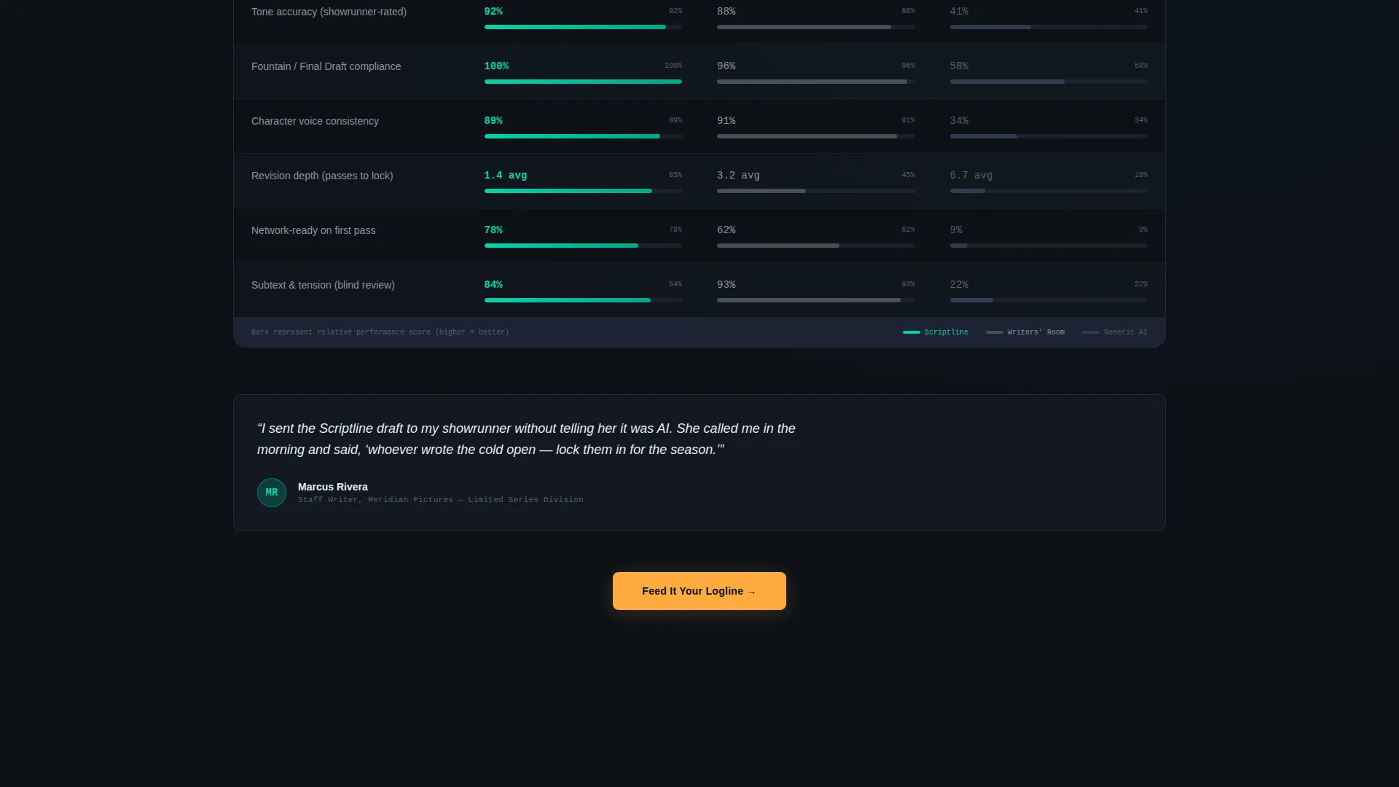Click the Tone accuracy row label
Image resolution: width=1399 pixels, height=787 pixels.
pyautogui.click(x=329, y=12)
